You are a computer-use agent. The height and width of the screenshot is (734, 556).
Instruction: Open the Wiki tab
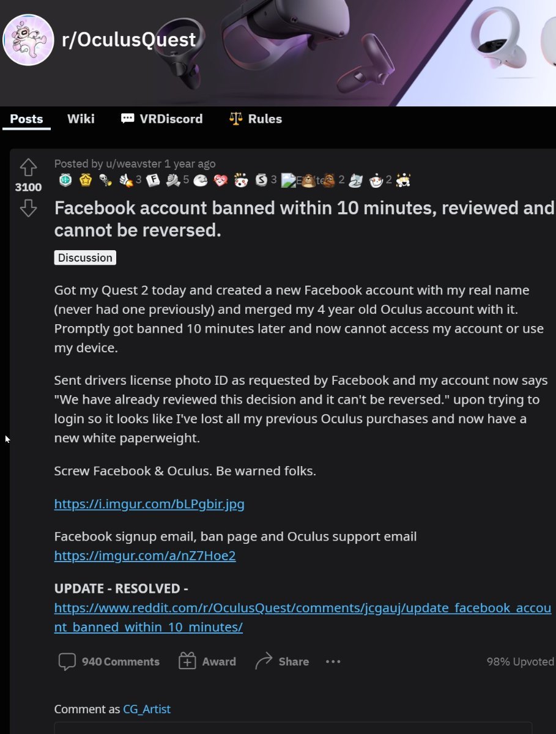(81, 119)
